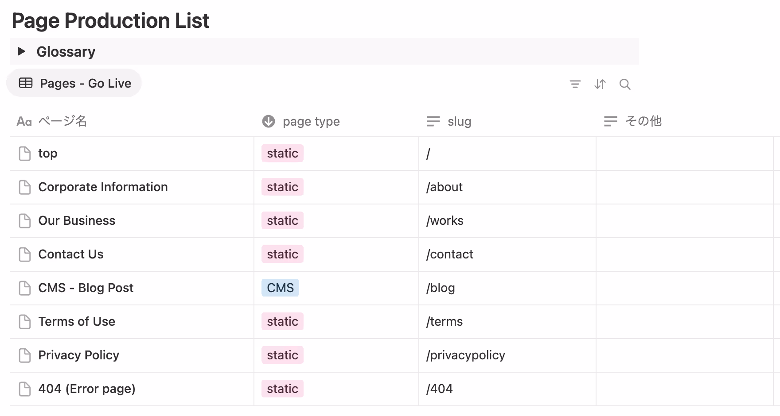The height and width of the screenshot is (416, 780).
Task: Click the page icon beside Privacy Policy
Action: tap(25, 355)
